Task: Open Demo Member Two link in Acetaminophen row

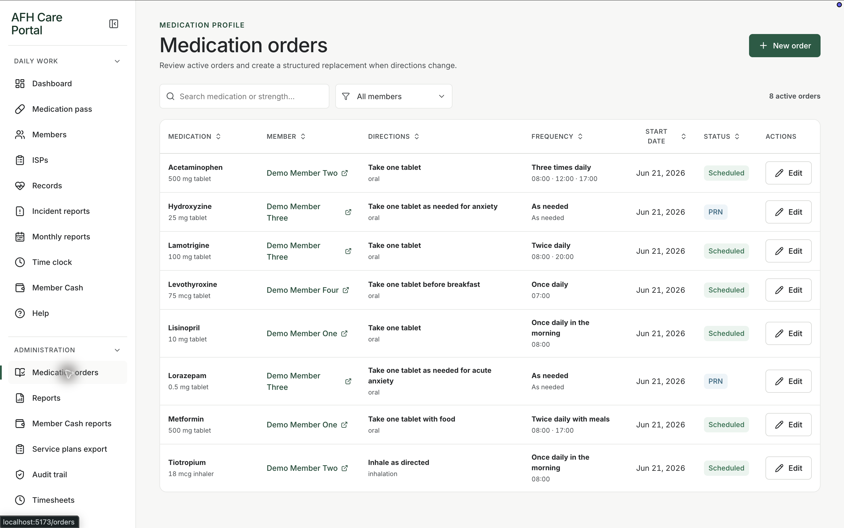Action: tap(307, 173)
